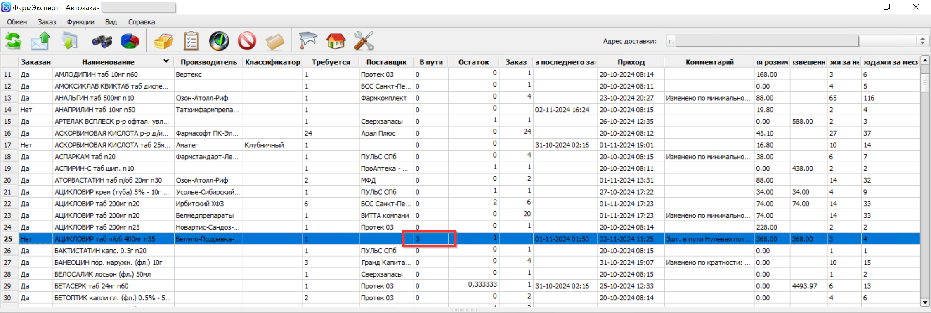Click the envelope with up arrow icon
931x313 pixels.
pyautogui.click(x=40, y=41)
